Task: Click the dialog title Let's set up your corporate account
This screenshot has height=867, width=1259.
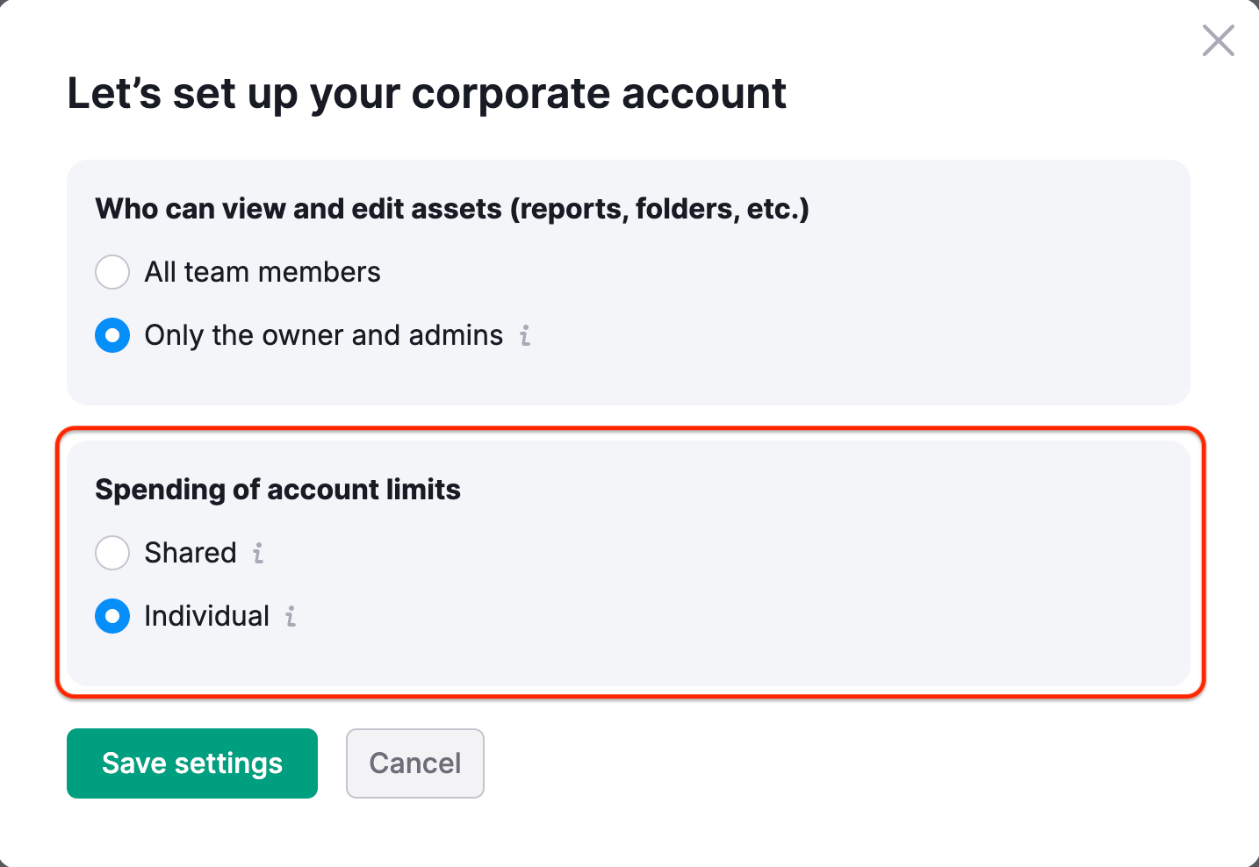Action: tap(427, 93)
